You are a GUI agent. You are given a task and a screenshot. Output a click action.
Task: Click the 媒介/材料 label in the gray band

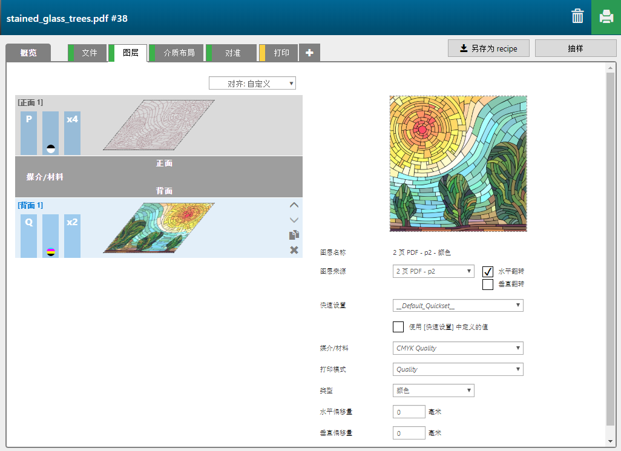45,177
